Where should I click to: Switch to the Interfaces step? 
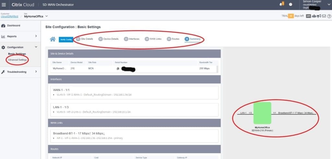(132, 39)
